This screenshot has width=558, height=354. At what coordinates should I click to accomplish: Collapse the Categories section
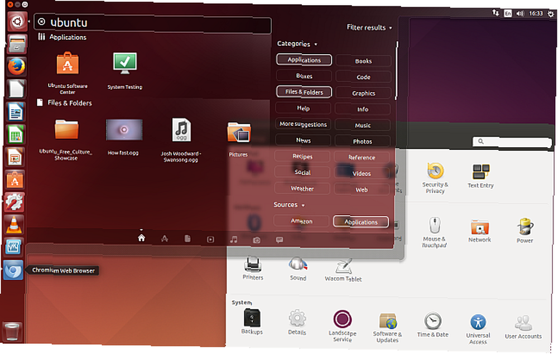point(297,43)
